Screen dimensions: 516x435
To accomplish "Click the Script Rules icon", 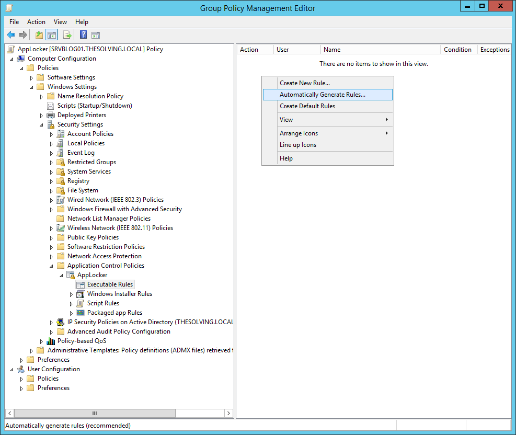I will coord(81,303).
